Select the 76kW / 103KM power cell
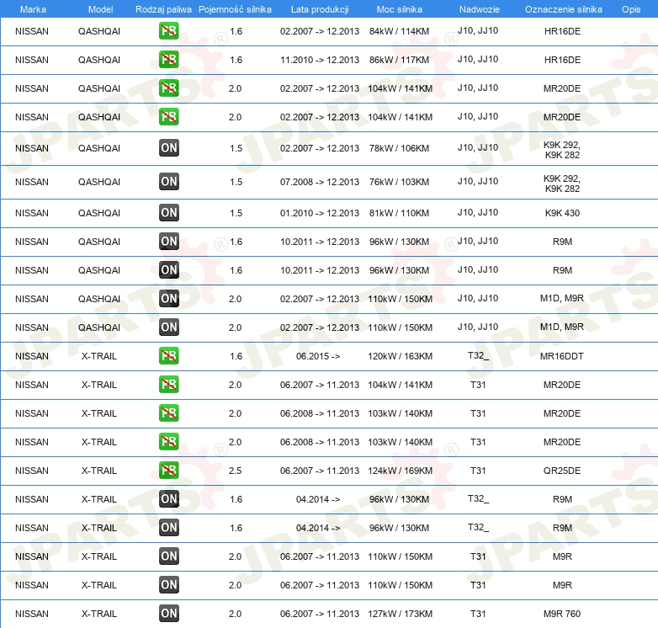Screen dimensions: 658x628 399,182
